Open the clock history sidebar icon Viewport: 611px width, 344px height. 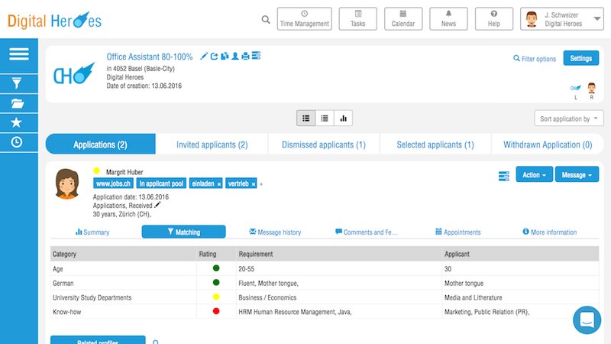[x=17, y=142]
